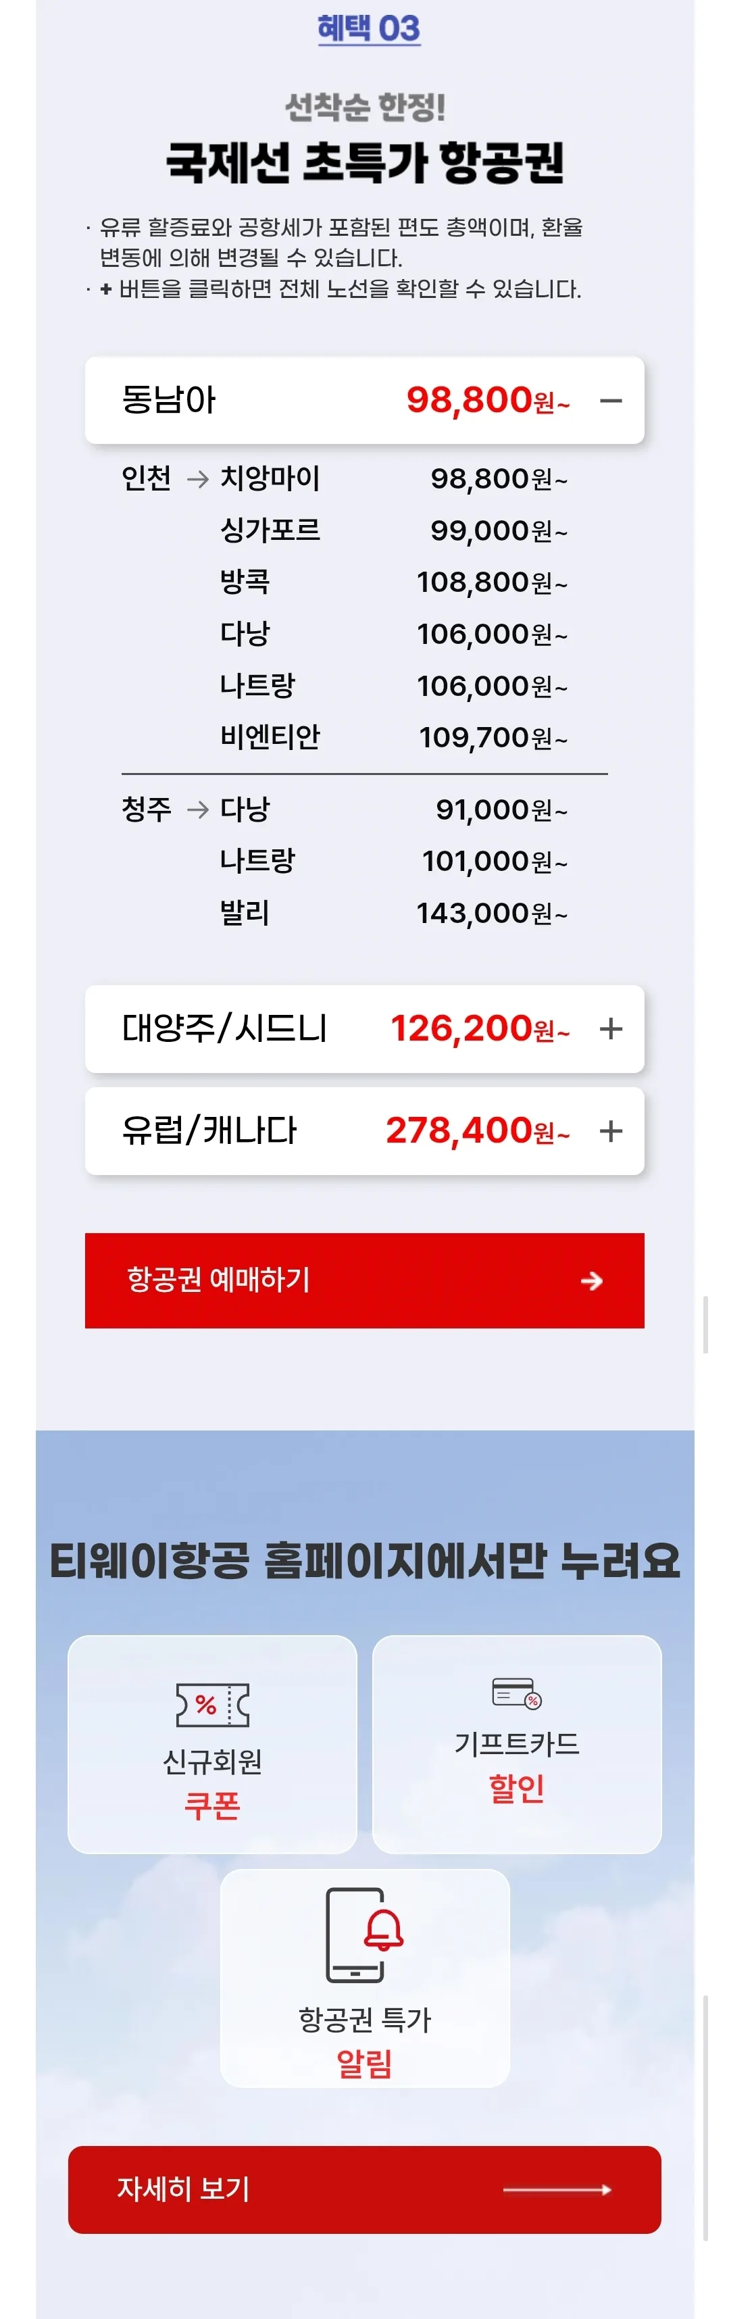Click the arrow icon next to 인천
The height and width of the screenshot is (2319, 729).
pos(197,479)
